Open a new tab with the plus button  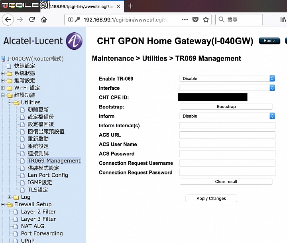[x=130, y=6]
